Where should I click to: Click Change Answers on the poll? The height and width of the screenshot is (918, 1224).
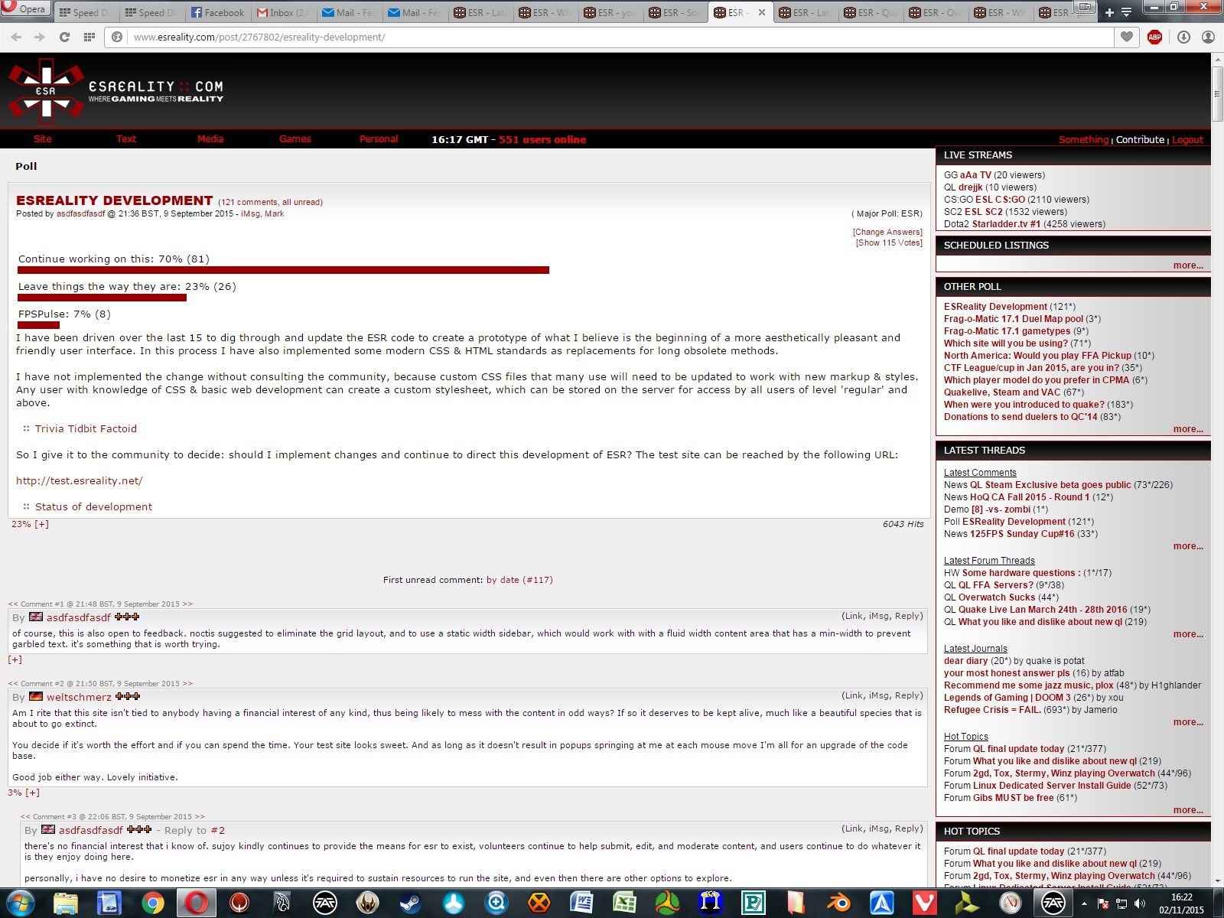click(887, 232)
